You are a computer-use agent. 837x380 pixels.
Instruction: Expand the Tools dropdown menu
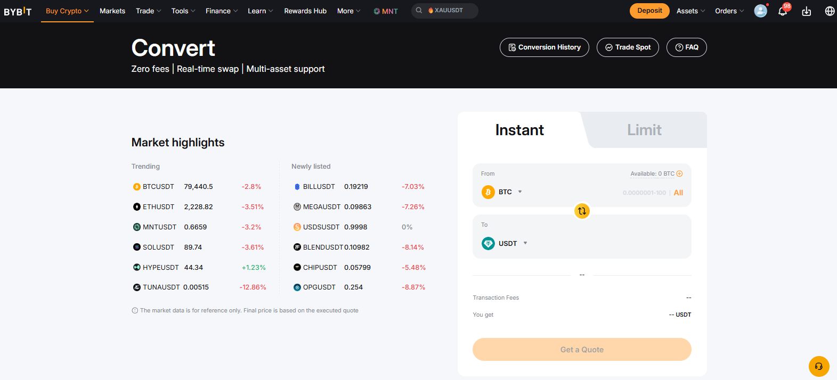pyautogui.click(x=183, y=11)
